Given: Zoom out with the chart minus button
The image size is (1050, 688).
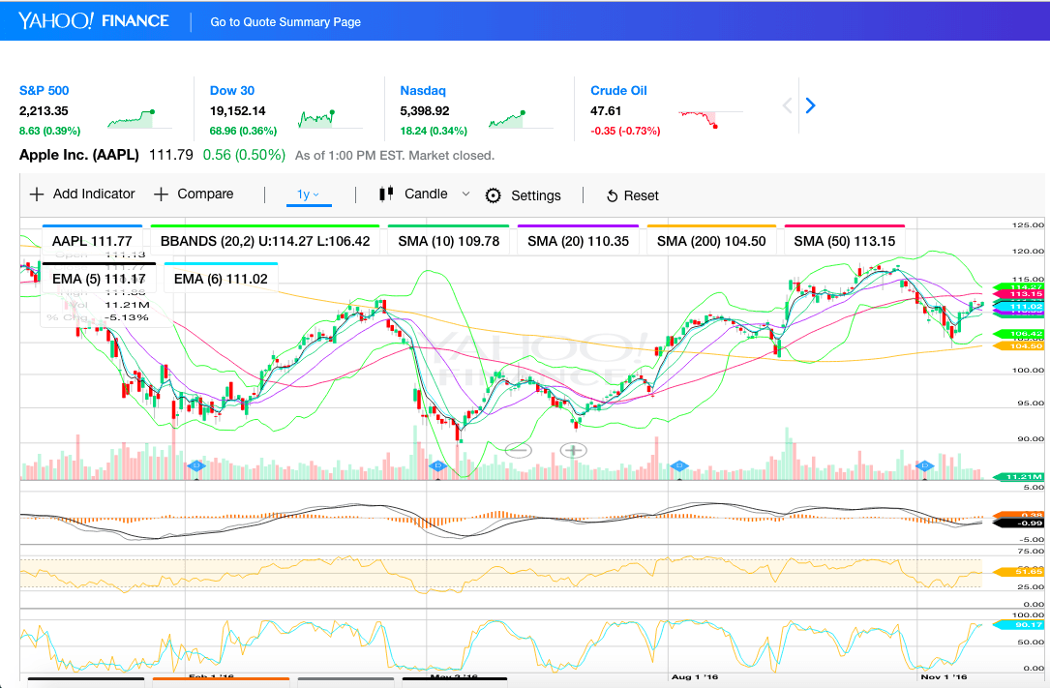Looking at the screenshot, I should [519, 450].
